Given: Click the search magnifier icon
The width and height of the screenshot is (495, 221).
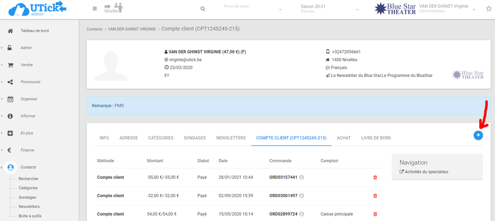Looking at the screenshot, I should (x=203, y=9).
